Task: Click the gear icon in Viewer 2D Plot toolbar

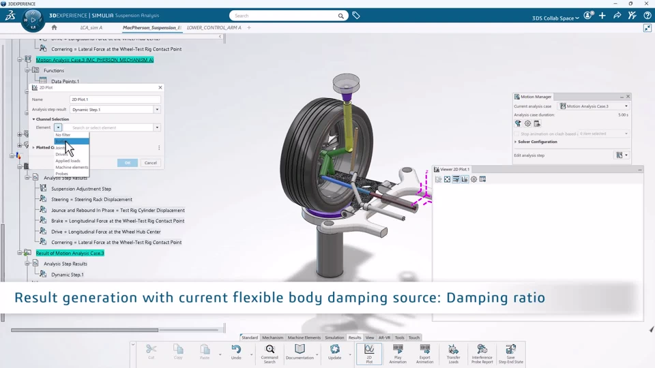Action: point(474,179)
